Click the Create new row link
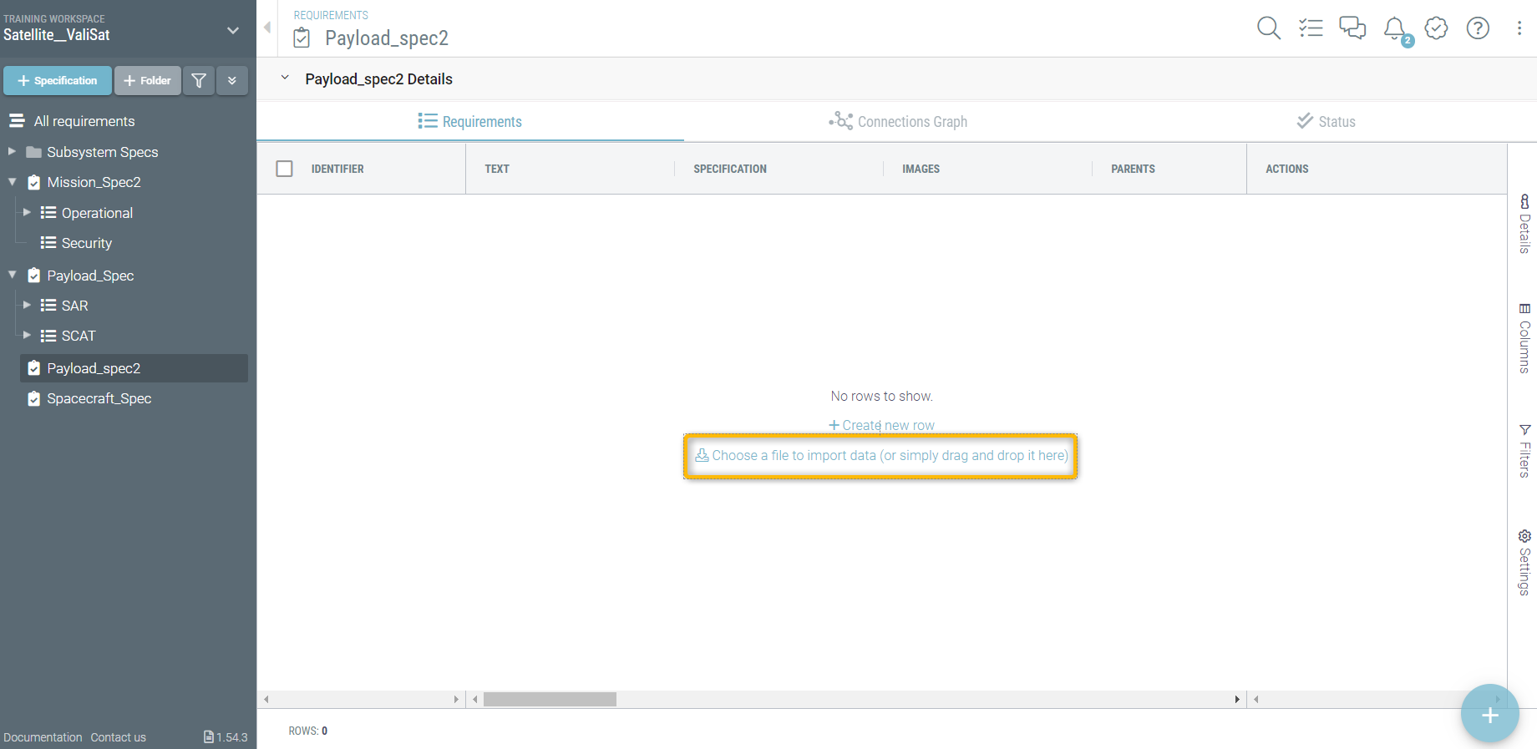1537x749 pixels. (x=881, y=425)
